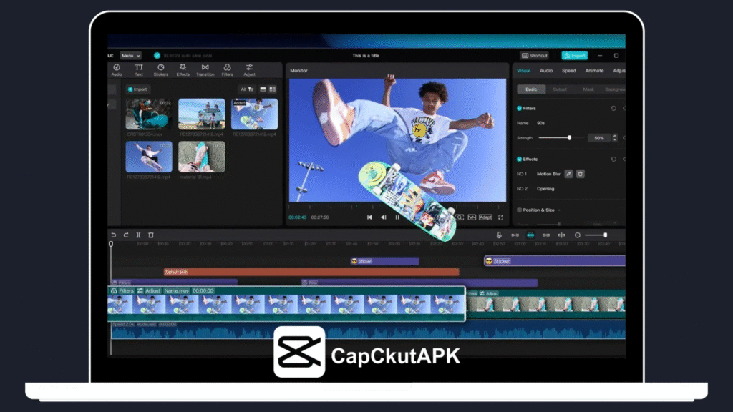
Task: Open the Effects tool in toolbar
Action: point(183,69)
